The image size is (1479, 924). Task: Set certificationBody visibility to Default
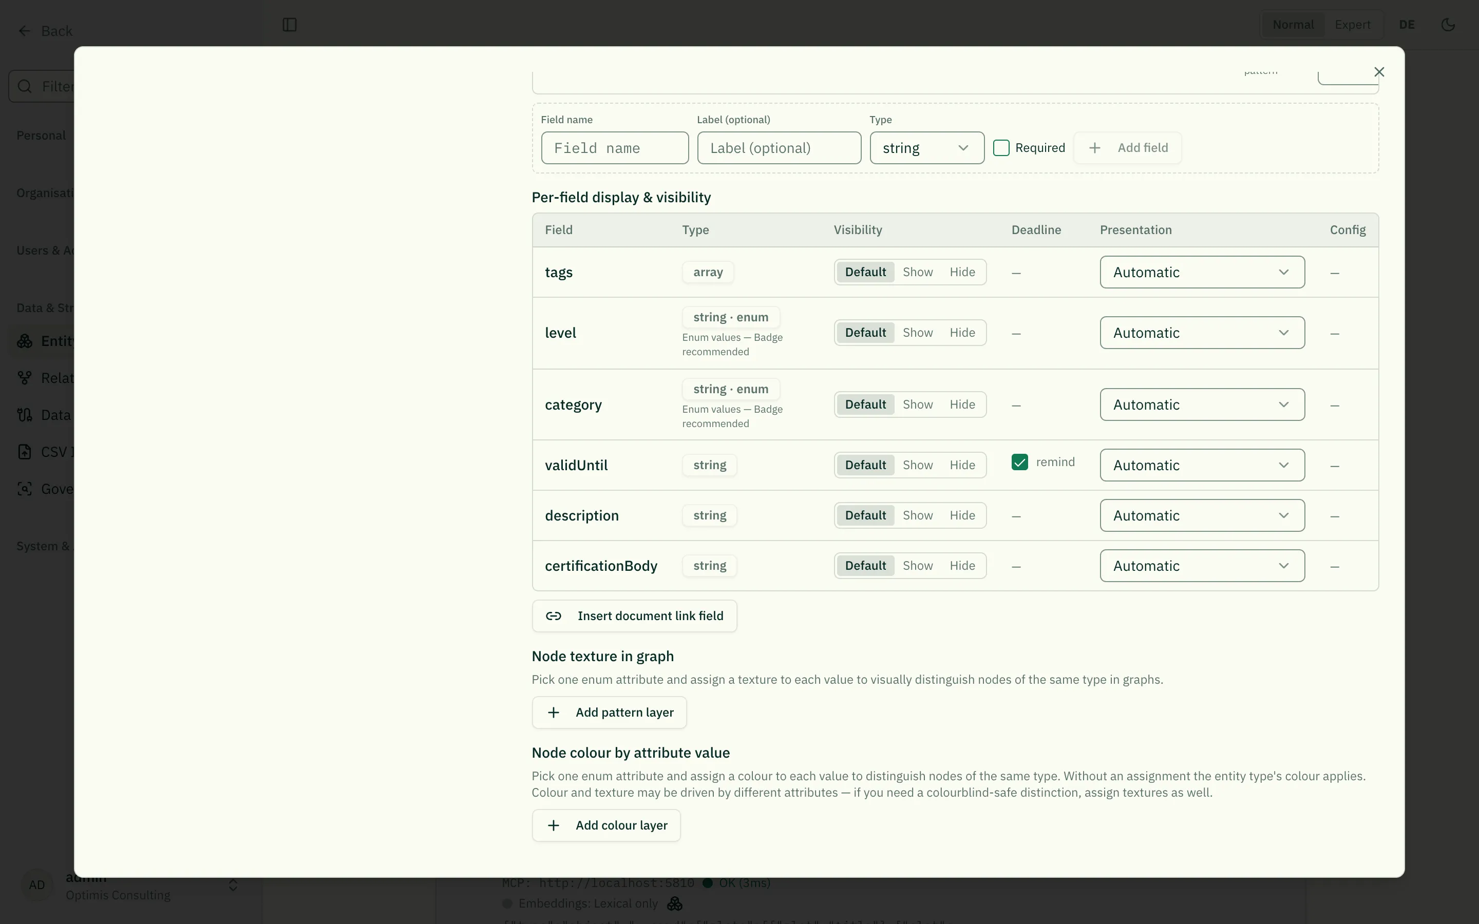click(865, 566)
